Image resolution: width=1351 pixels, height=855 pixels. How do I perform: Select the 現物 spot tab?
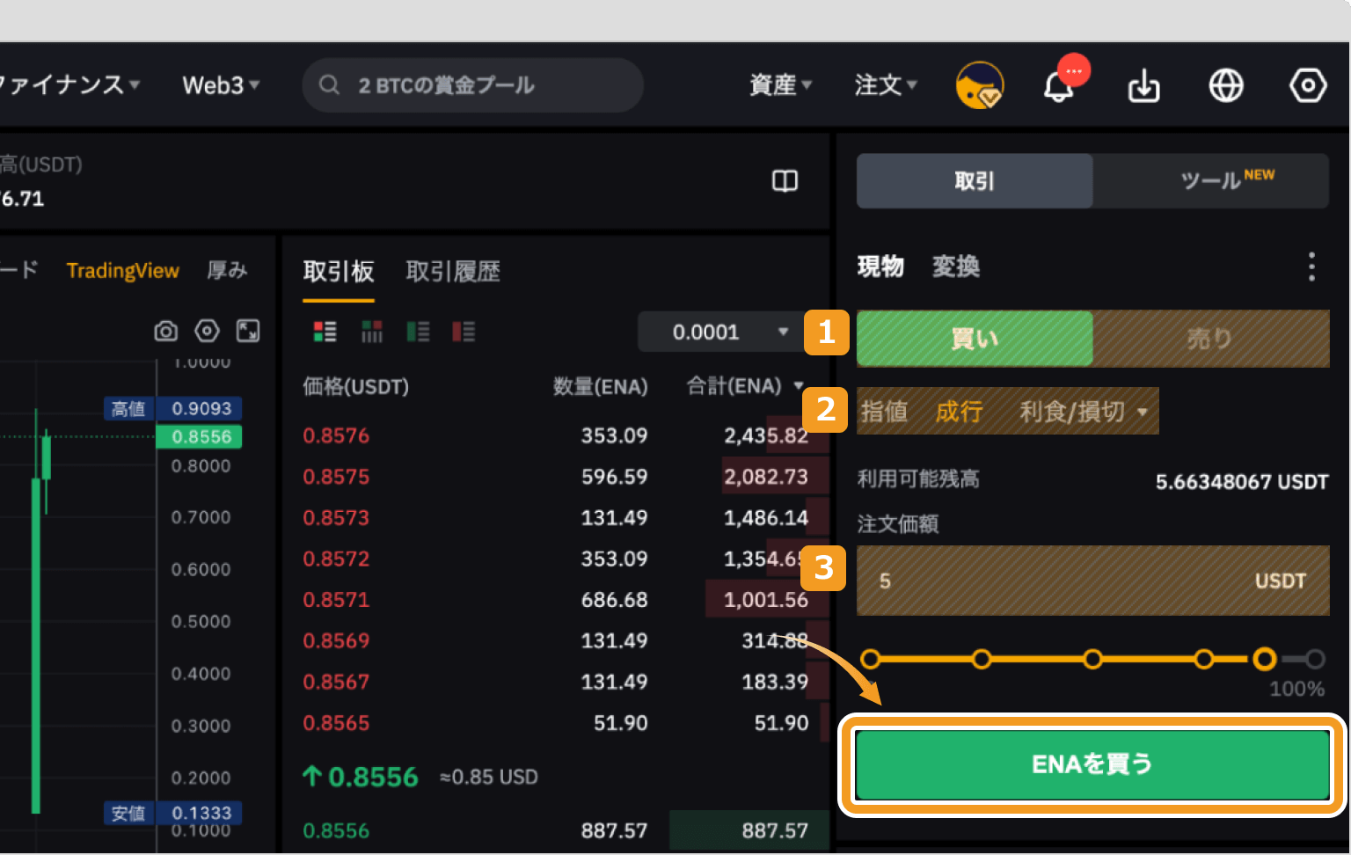[880, 267]
